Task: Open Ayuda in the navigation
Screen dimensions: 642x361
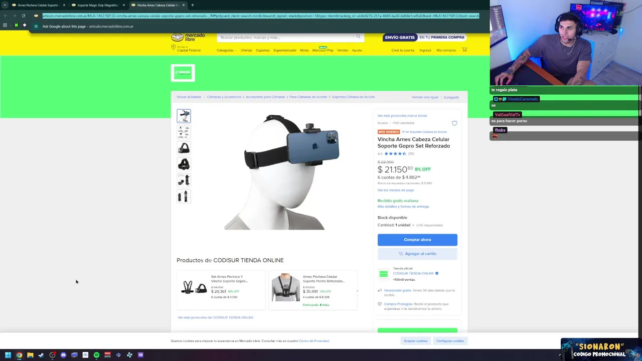Action: click(357, 50)
